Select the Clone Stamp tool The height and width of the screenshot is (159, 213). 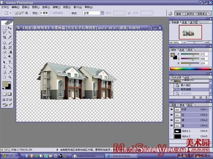pos(4,48)
